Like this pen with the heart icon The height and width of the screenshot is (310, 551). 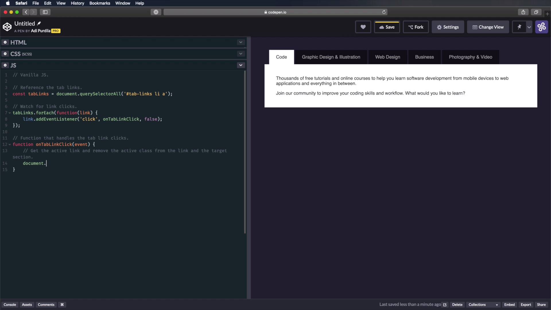(x=363, y=27)
